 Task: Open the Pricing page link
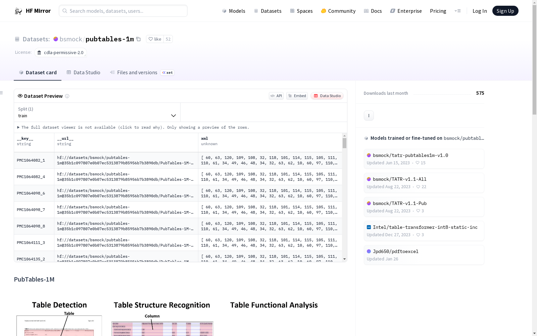pos(438,11)
